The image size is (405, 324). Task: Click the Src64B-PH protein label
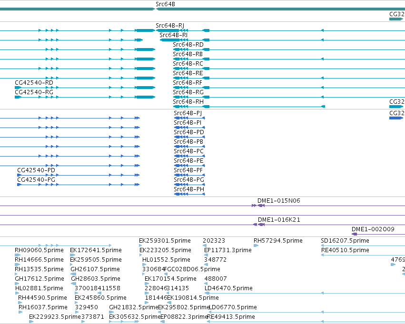coord(189,190)
